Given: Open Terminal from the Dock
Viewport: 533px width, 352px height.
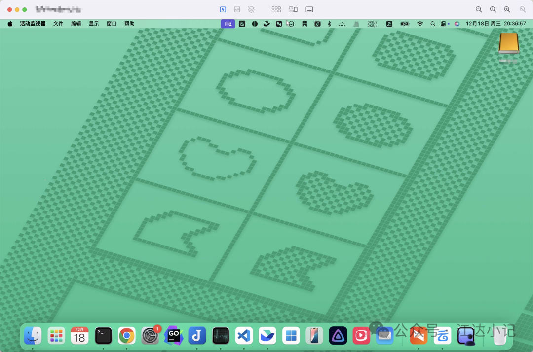Looking at the screenshot, I should pyautogui.click(x=103, y=336).
